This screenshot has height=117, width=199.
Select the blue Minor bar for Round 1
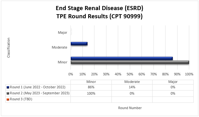122,58
